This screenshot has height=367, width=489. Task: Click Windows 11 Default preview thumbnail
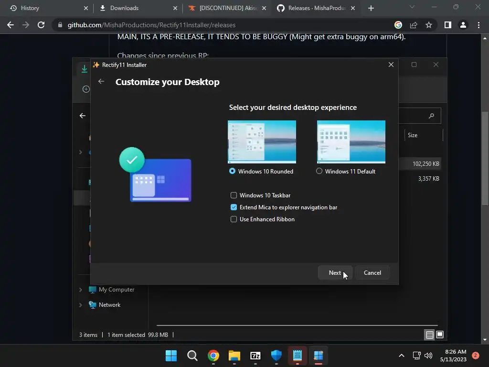351,141
